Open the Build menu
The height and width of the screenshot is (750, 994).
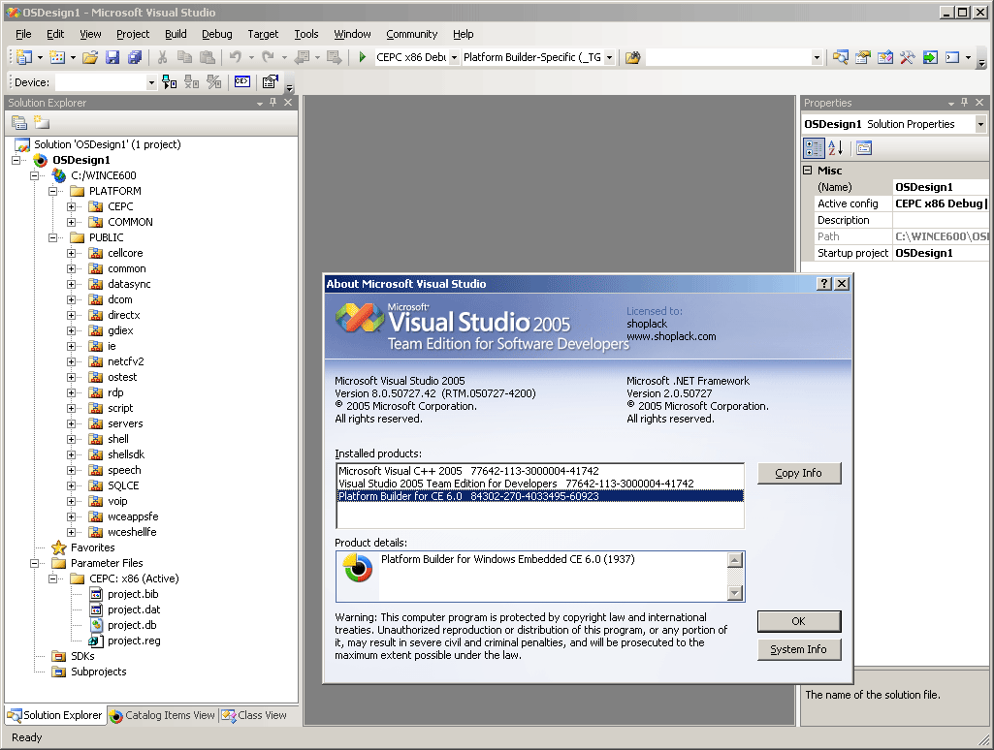pyautogui.click(x=176, y=34)
